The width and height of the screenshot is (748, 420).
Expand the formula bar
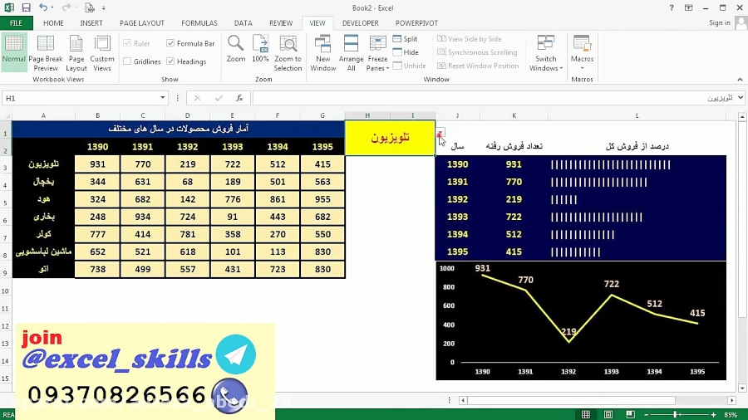(741, 98)
